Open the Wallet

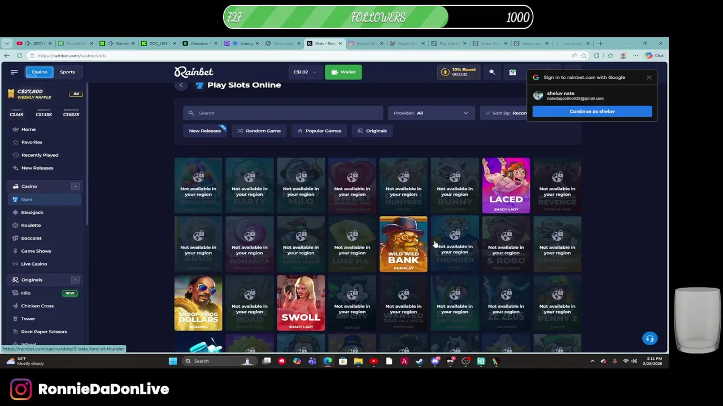pyautogui.click(x=343, y=72)
